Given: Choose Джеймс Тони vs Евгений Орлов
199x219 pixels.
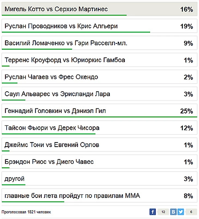Looking at the screenshot, I should click(52, 145).
